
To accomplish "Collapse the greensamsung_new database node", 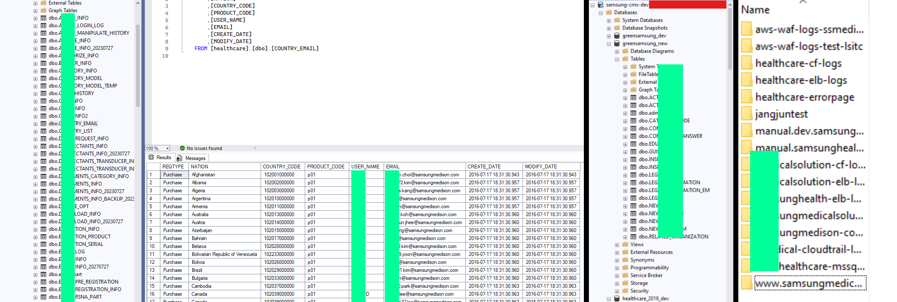I will coord(609,44).
